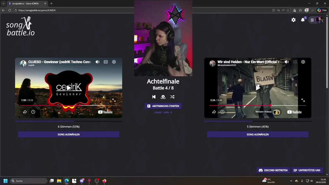Fullscreen the Wir sind Helden video

point(303,100)
